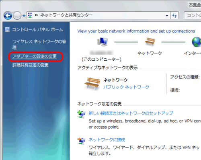Image resolution: width=201 pixels, height=160 pixels.
Task: Click the This Computer icon in network map
Action: 103,42
